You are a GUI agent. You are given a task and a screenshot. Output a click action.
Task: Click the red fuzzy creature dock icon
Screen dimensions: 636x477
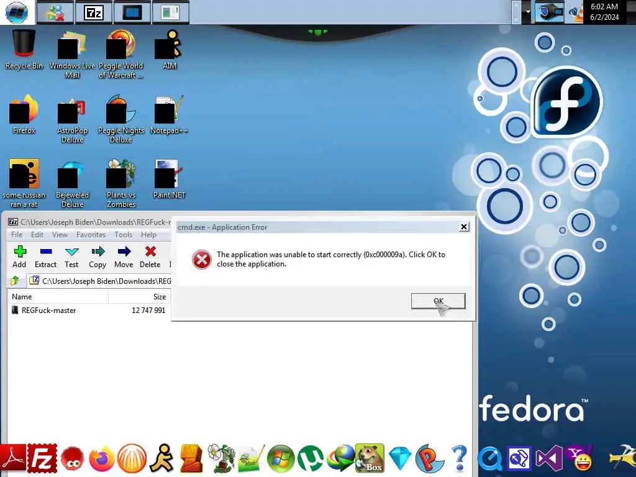point(72,459)
